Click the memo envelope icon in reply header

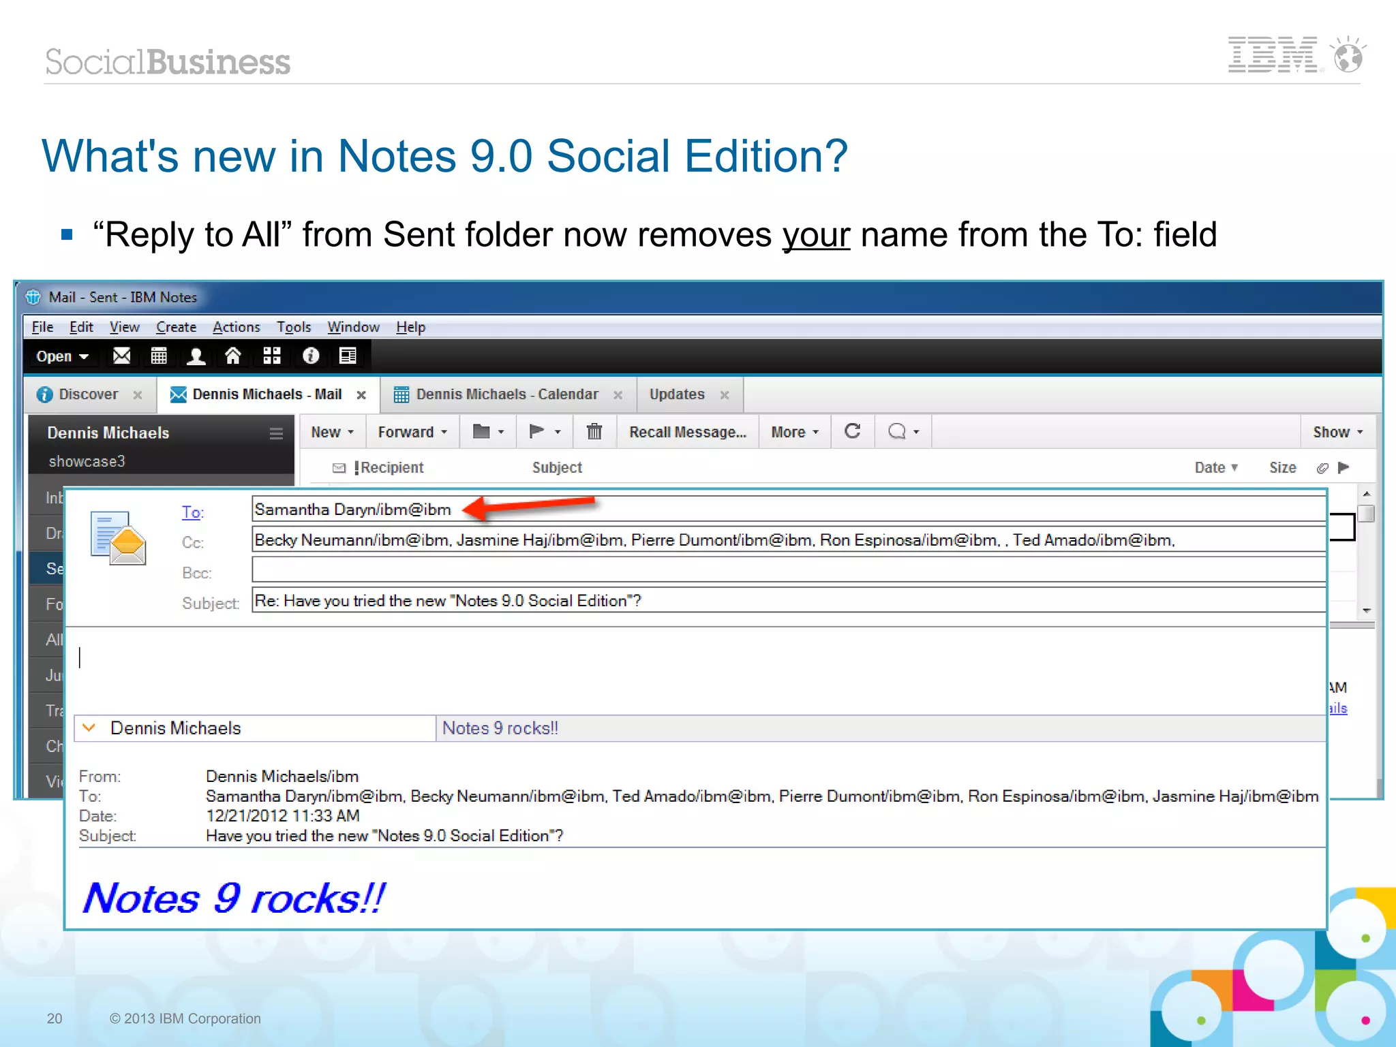(119, 538)
